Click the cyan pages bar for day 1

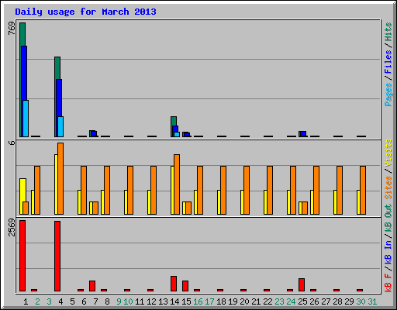click(x=26, y=119)
